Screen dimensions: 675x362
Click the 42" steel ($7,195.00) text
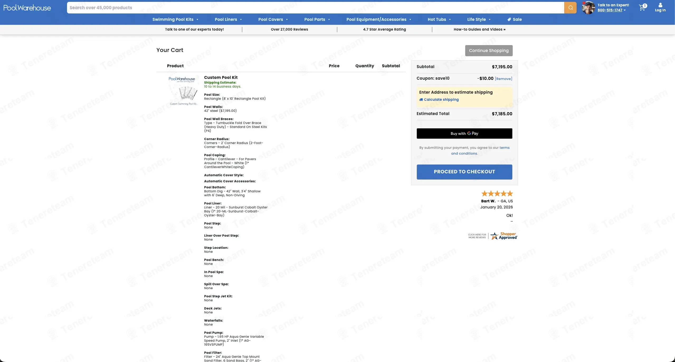(220, 111)
